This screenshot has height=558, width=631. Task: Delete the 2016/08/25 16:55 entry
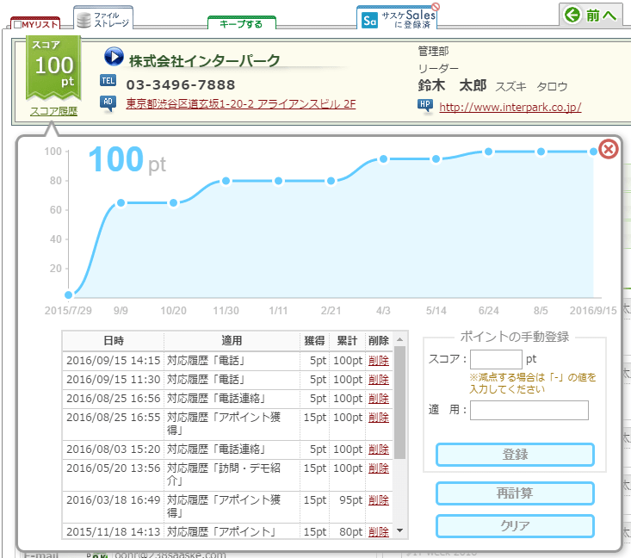(379, 418)
